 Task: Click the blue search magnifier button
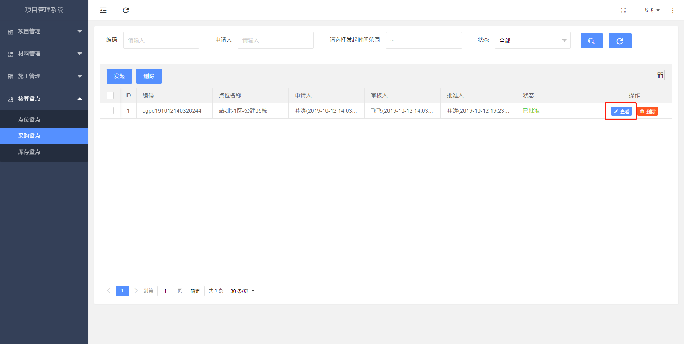(592, 41)
